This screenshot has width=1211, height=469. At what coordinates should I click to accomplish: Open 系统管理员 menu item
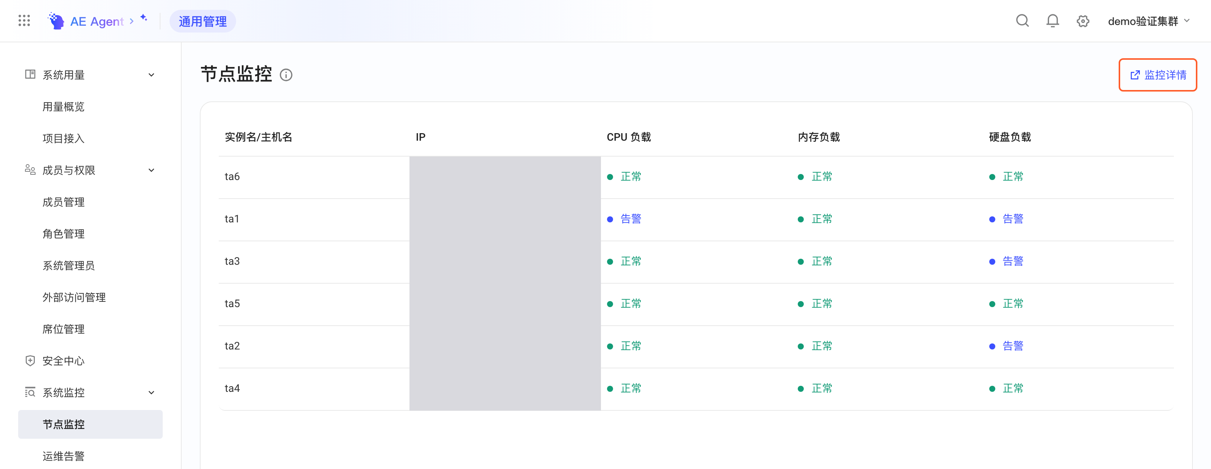[x=68, y=266]
